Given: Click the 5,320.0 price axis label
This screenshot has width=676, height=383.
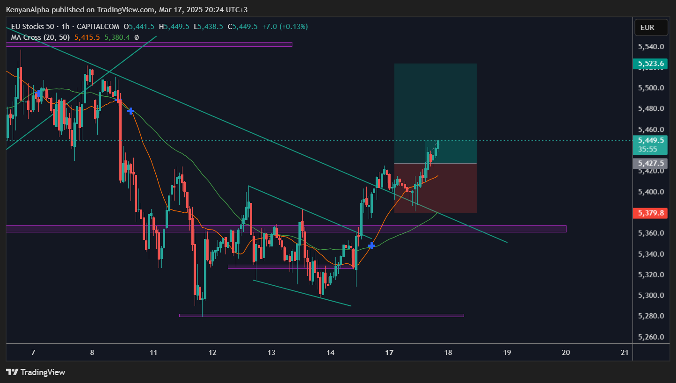Looking at the screenshot, I should pyautogui.click(x=651, y=275).
